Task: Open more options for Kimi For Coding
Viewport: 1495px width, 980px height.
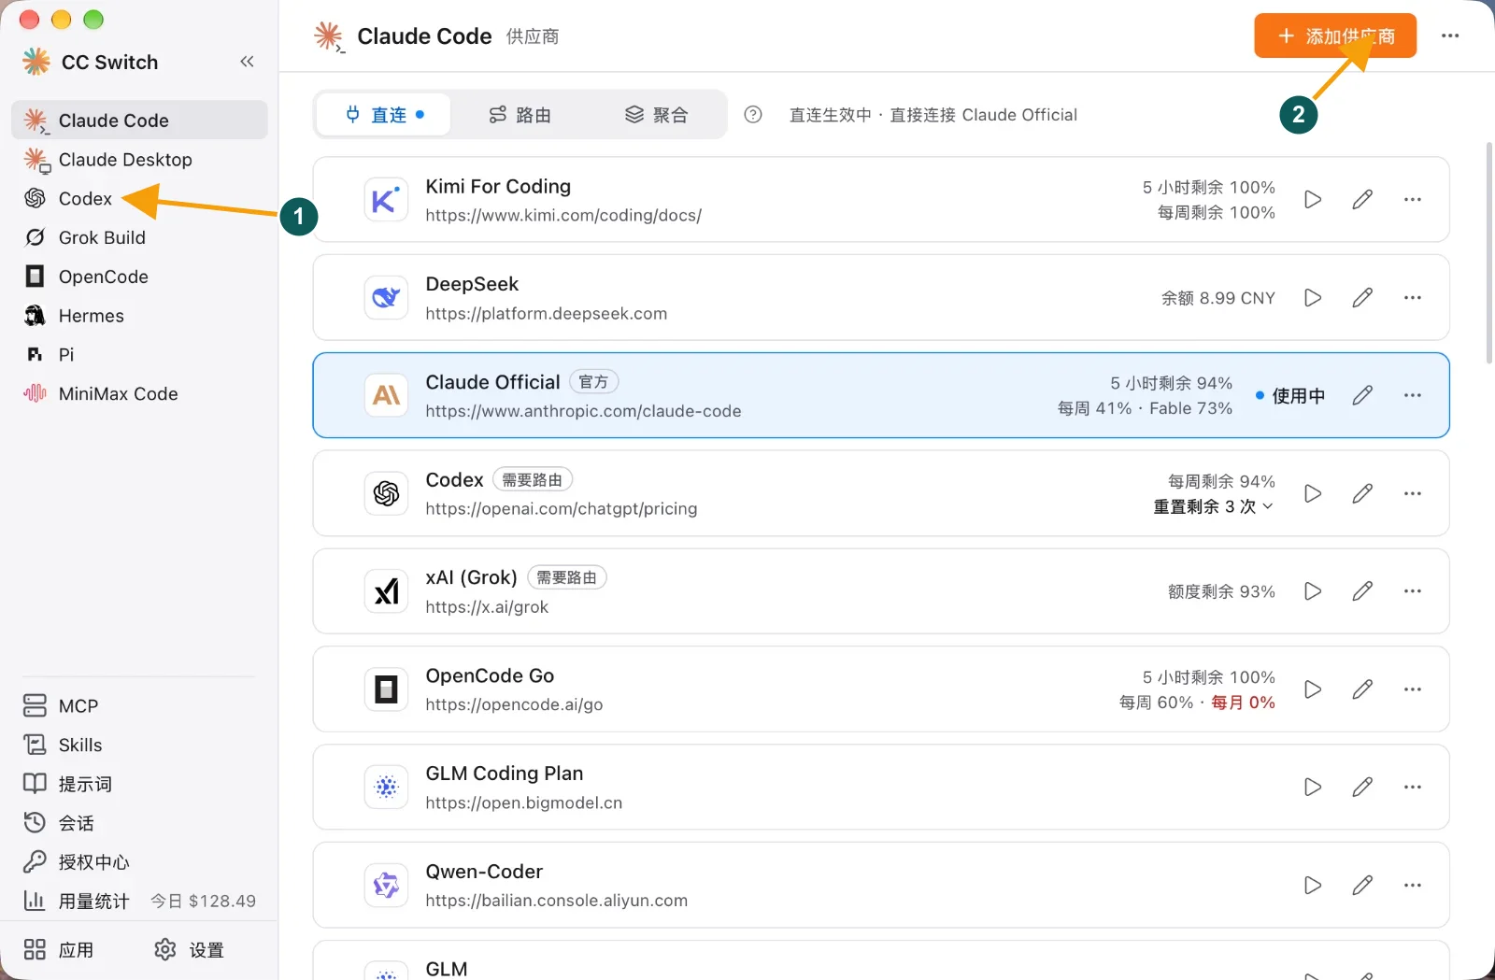Action: coord(1413,199)
